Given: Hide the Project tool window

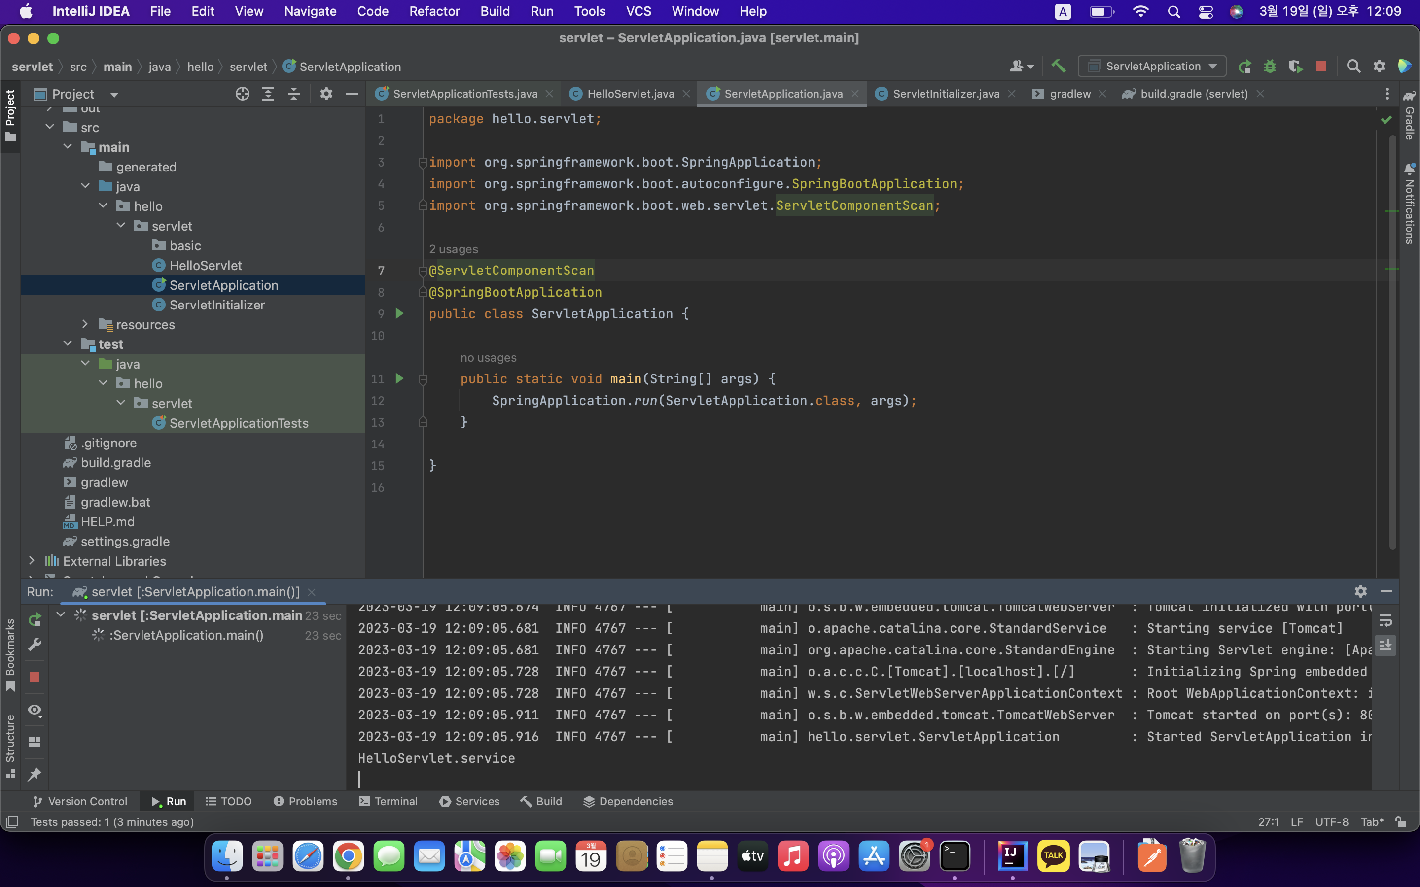Looking at the screenshot, I should point(352,94).
